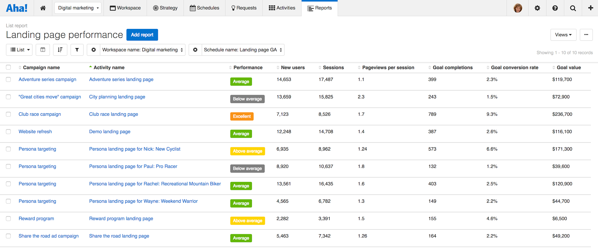Open the Demo landing page link
The width and height of the screenshot is (598, 251).
[x=110, y=131]
